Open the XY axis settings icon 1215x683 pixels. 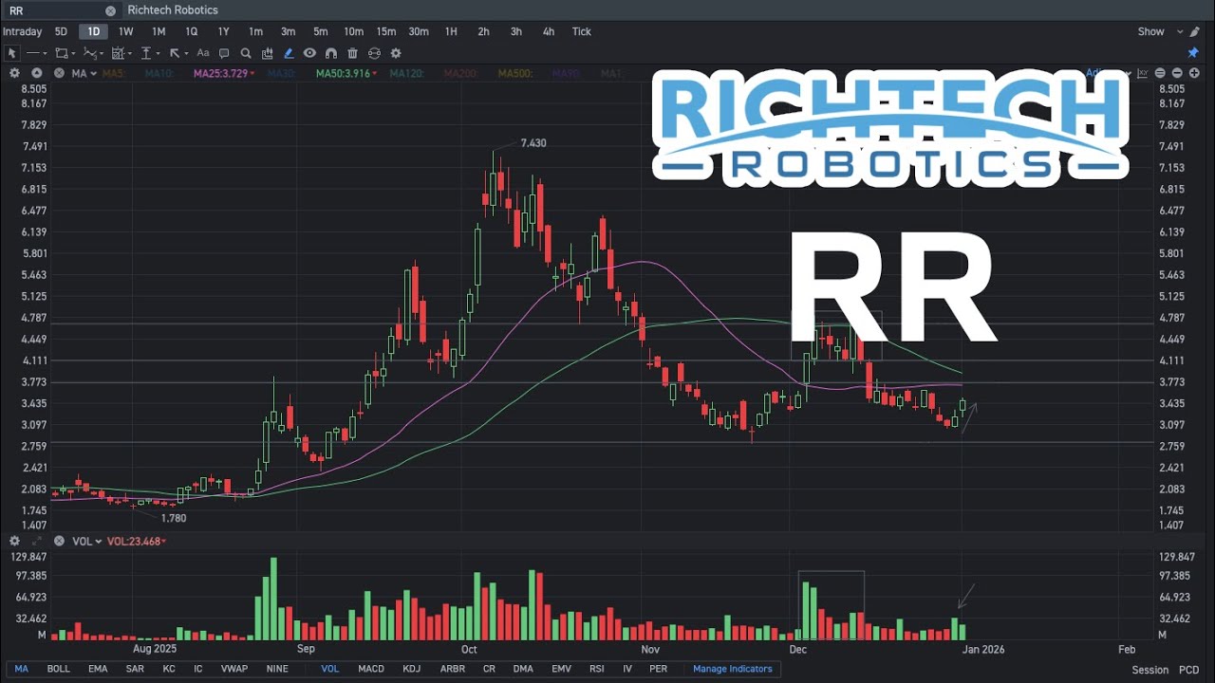[1144, 73]
